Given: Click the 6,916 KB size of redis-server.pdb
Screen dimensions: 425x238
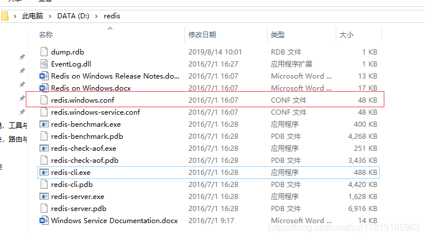Looking at the screenshot, I should 363,208.
